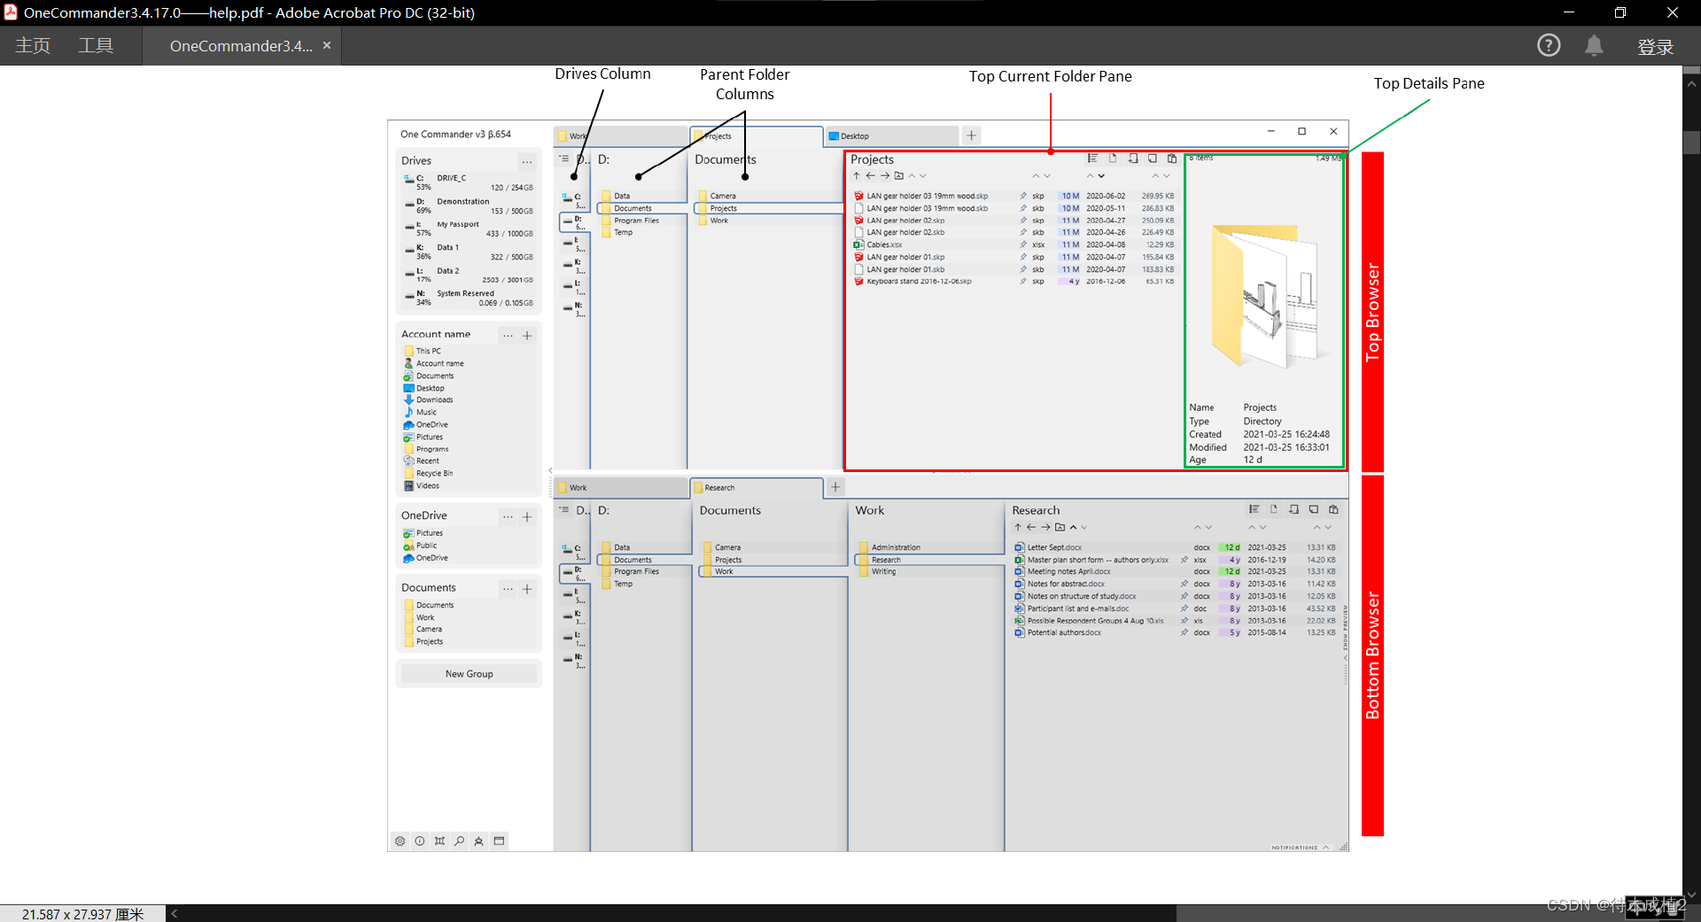
Task: Open the OneDrive group ellipsis menu
Action: (x=508, y=516)
